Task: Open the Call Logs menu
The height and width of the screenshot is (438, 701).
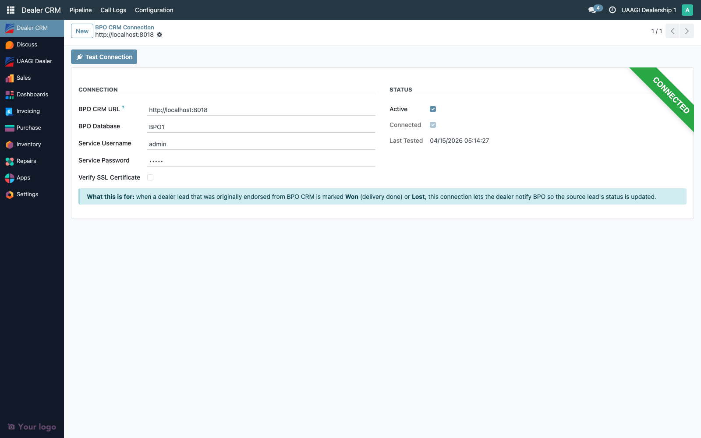Action: (113, 10)
